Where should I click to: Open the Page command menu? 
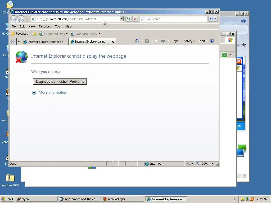(x=176, y=41)
